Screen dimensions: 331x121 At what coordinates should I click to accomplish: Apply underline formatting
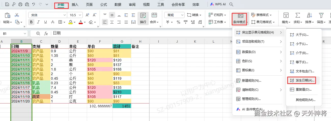45,22
